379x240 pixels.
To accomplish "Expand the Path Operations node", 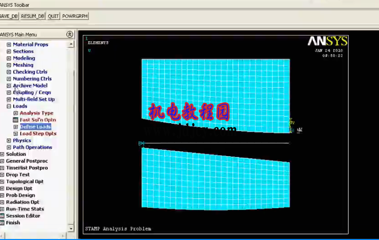I will pos(9,148).
